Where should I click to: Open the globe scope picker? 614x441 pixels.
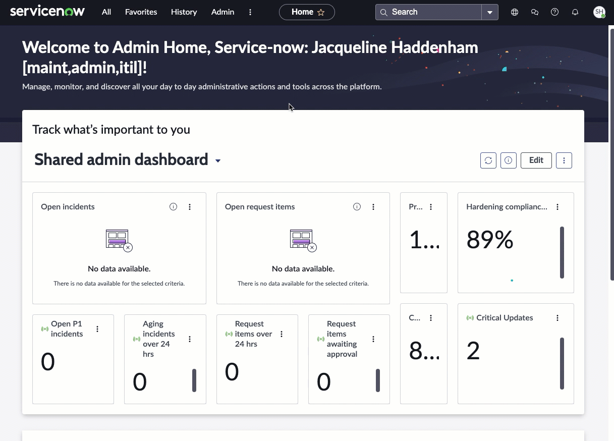tap(515, 12)
